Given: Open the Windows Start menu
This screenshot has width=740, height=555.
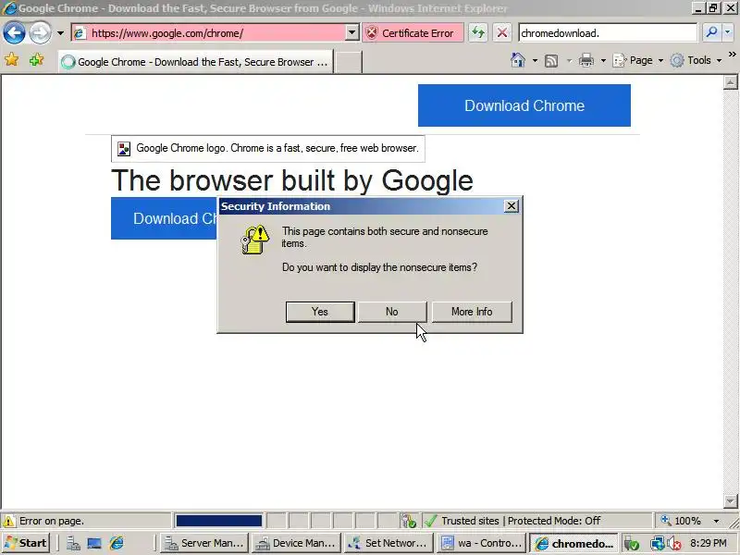Looking at the screenshot, I should (x=26, y=543).
